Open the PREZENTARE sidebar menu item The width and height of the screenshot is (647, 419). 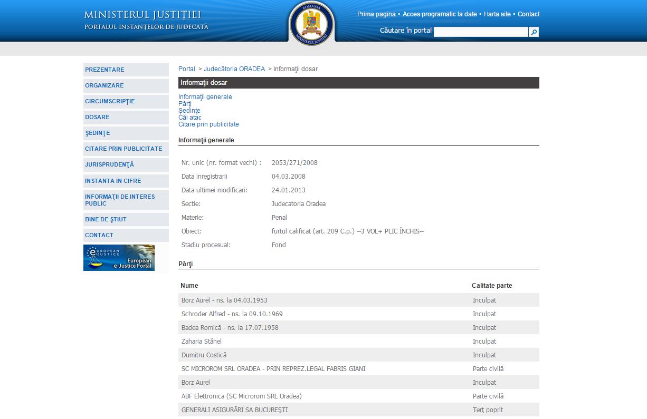tap(126, 70)
